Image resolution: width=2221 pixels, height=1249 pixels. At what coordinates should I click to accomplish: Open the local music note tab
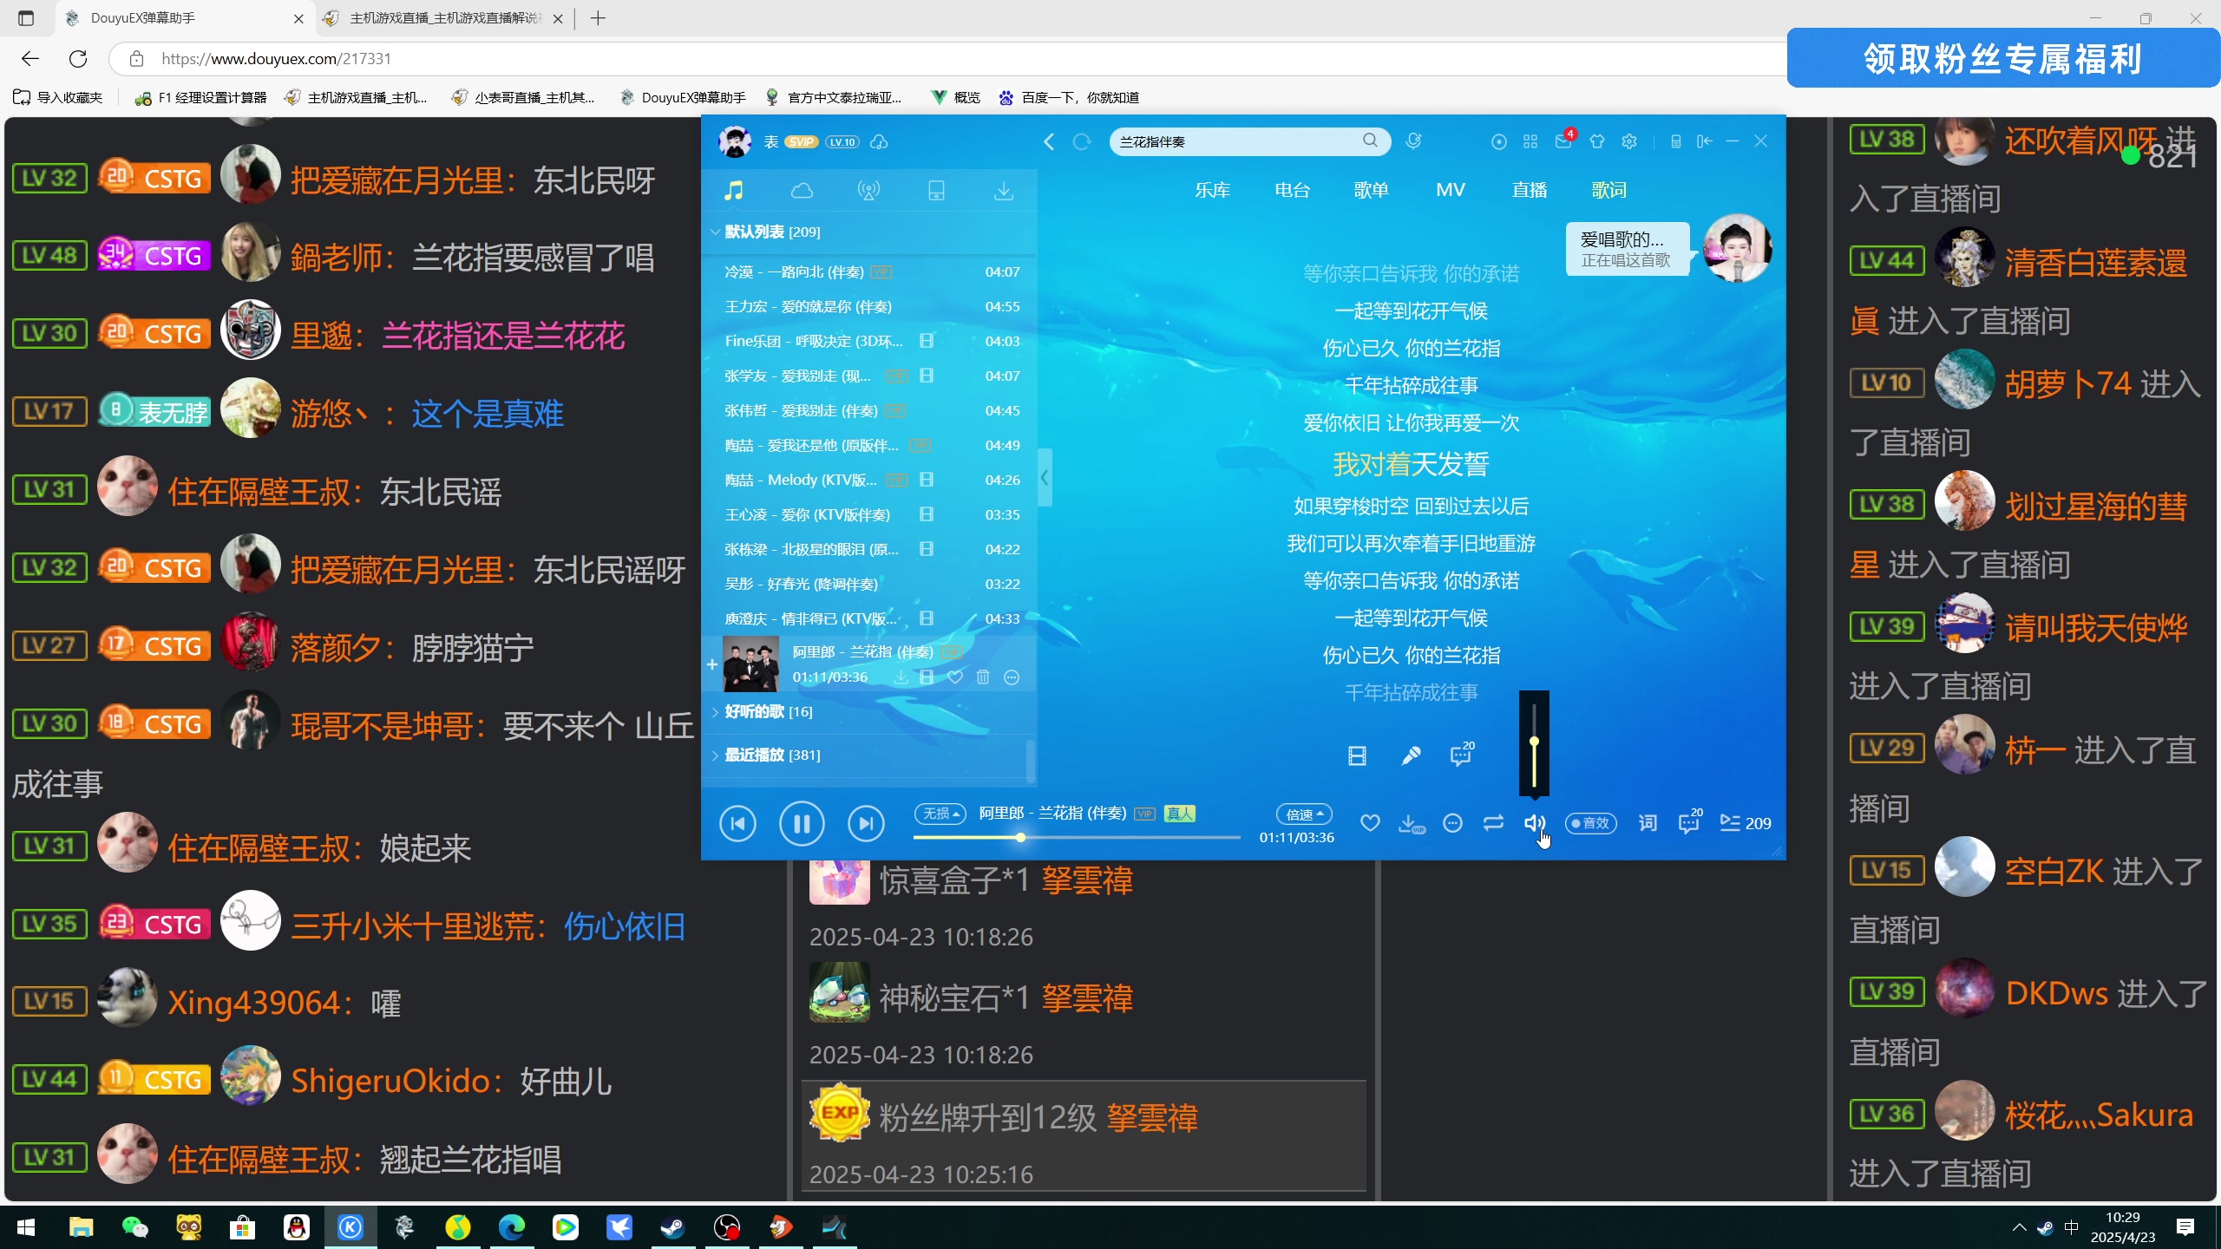click(x=734, y=190)
